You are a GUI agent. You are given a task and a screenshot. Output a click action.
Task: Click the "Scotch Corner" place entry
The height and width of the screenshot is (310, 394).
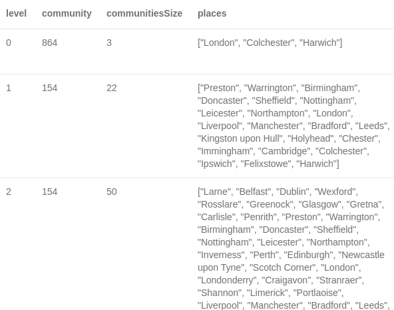pos(284,267)
